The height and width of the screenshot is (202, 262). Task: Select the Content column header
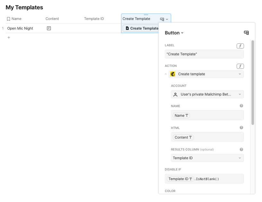click(52, 19)
